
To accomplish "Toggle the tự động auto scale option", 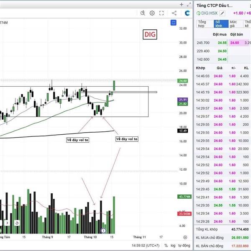I will tap(184, 246).
